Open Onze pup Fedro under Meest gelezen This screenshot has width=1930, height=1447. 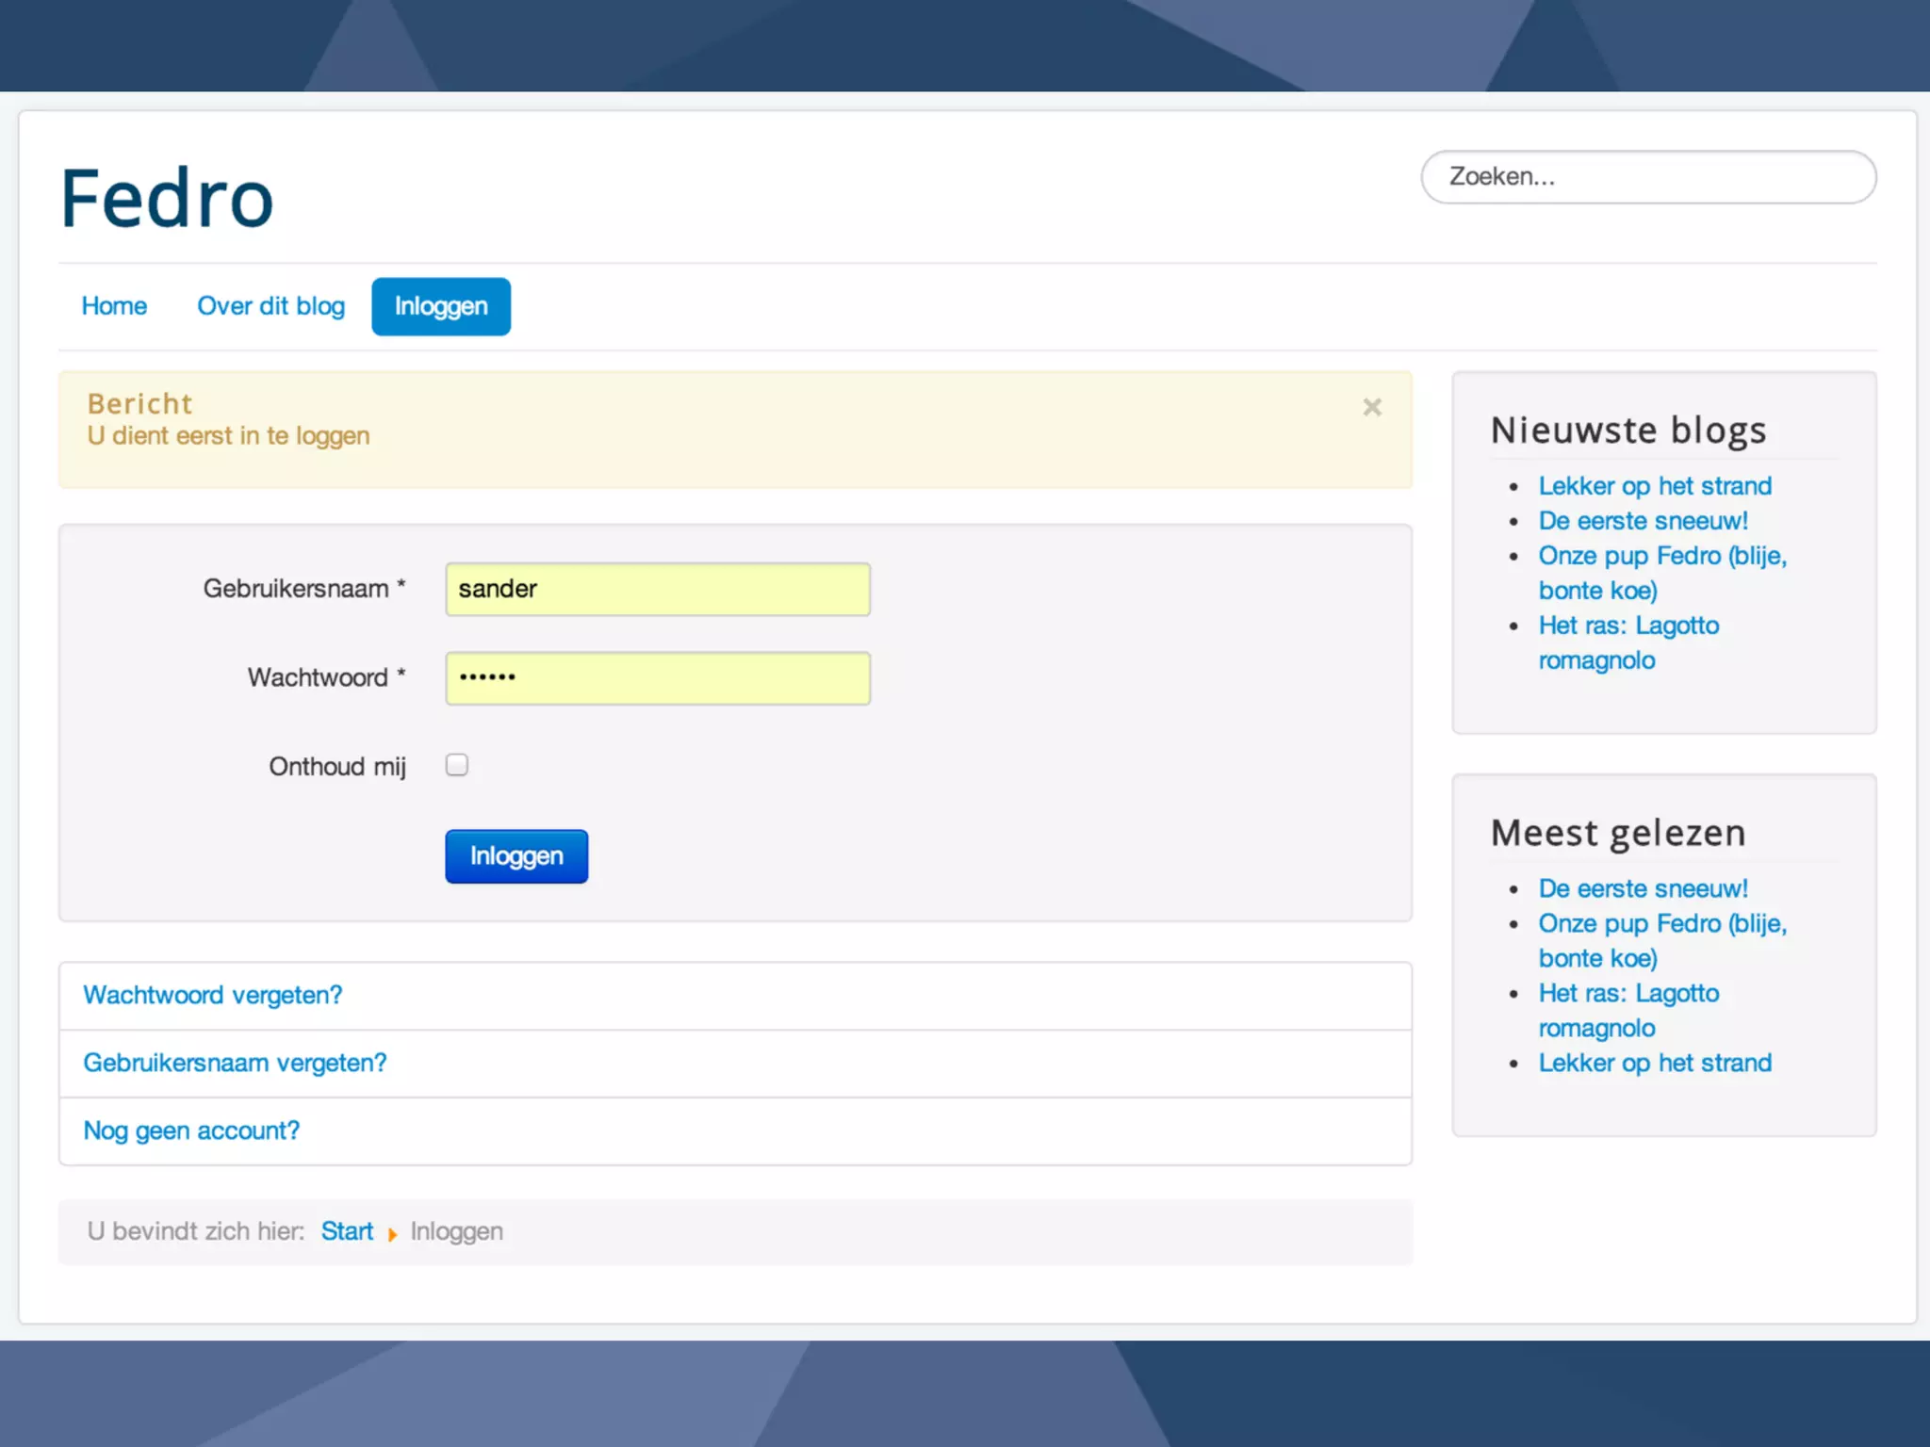coord(1661,923)
